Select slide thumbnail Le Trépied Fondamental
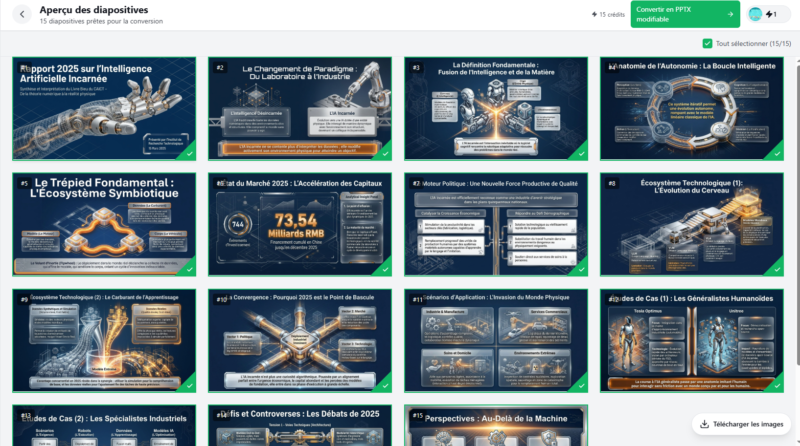 pyautogui.click(x=104, y=224)
